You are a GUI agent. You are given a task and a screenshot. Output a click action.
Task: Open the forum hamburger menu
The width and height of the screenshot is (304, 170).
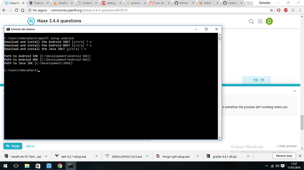(260, 21)
